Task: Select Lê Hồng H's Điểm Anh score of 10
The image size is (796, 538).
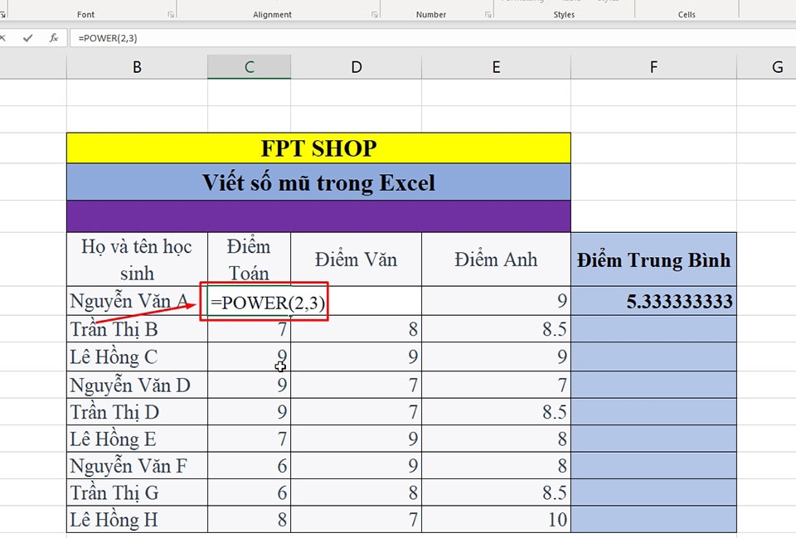Action: (495, 520)
